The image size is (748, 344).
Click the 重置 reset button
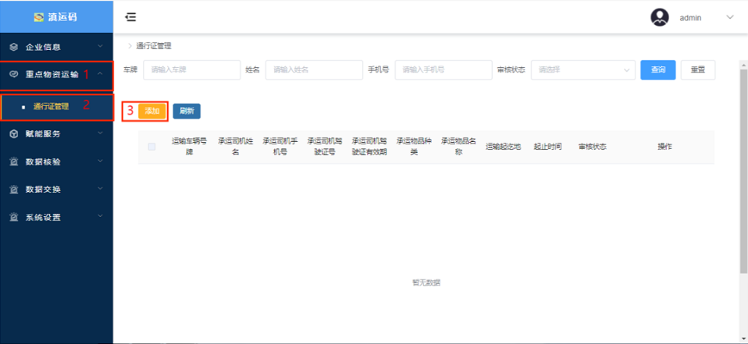coord(697,70)
